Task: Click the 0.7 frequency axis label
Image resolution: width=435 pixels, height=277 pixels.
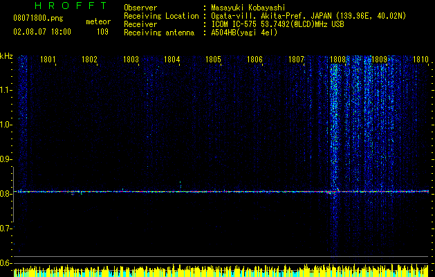Action: pyautogui.click(x=6, y=229)
